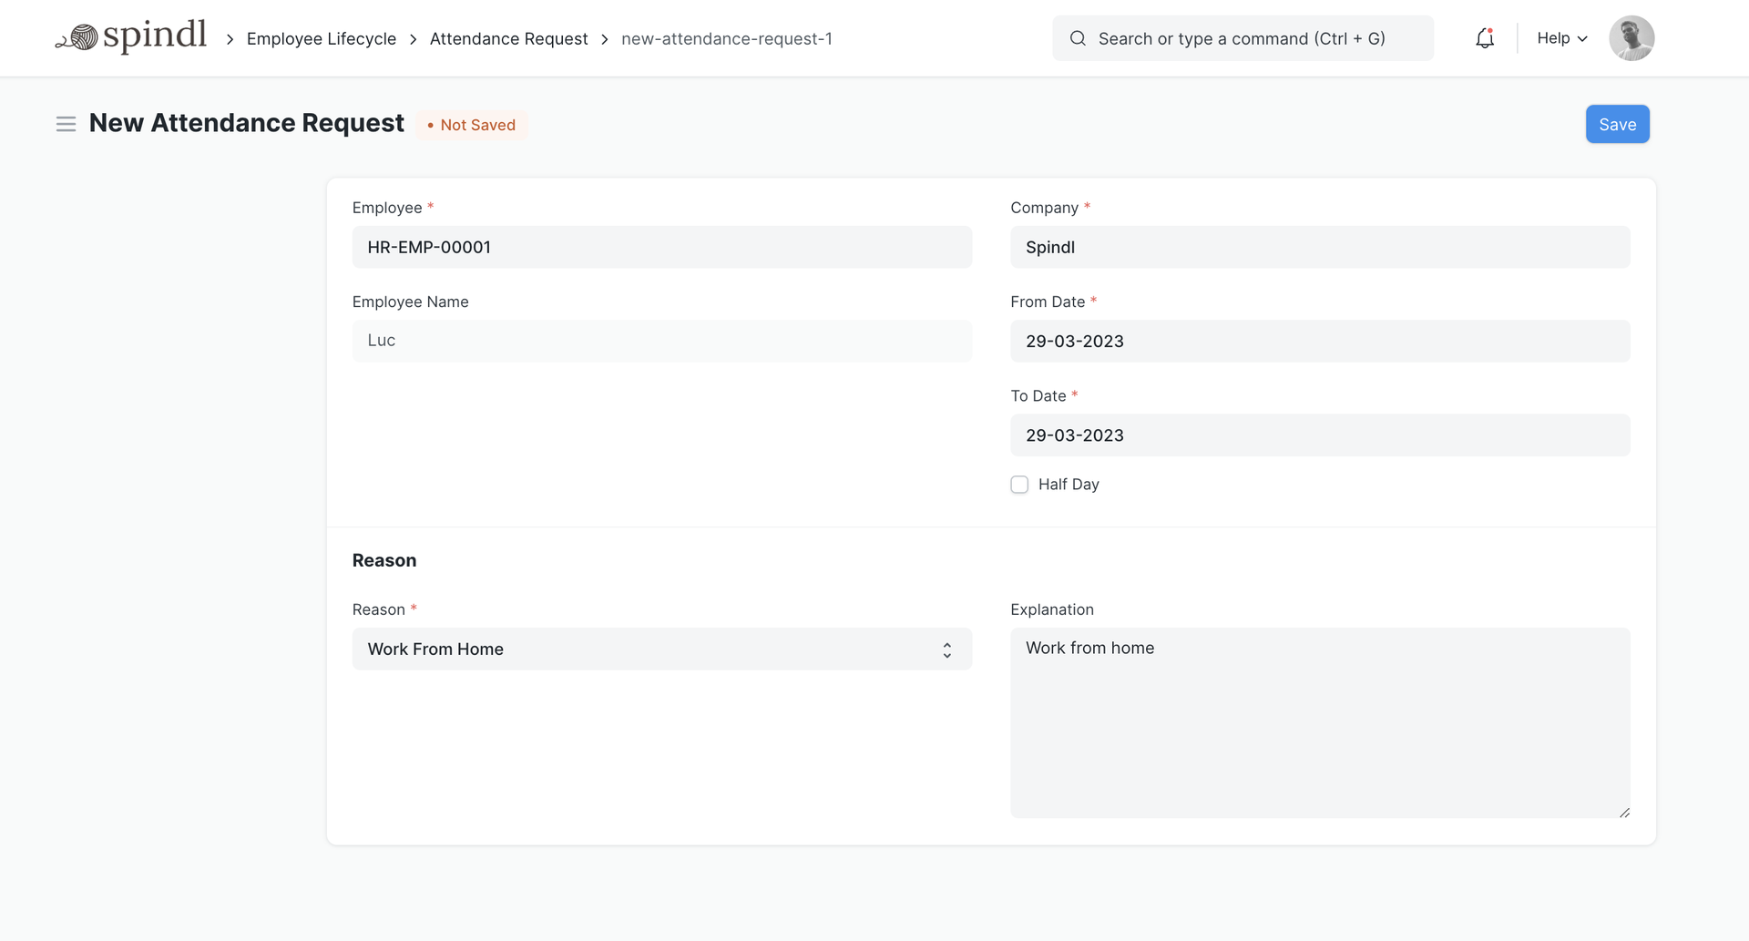1749x941 pixels.
Task: Save the attendance request
Action: tap(1617, 125)
